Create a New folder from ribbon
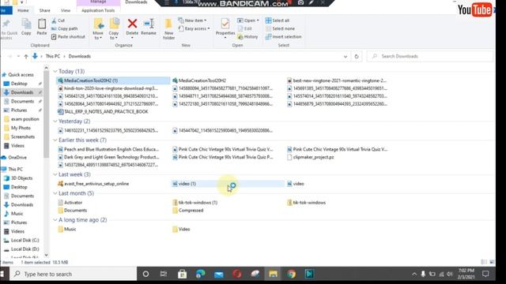This screenshot has height=284, width=506. 168,29
